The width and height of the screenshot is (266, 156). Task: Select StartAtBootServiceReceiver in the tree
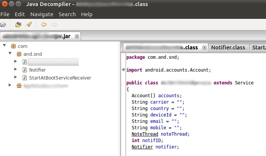60,78
